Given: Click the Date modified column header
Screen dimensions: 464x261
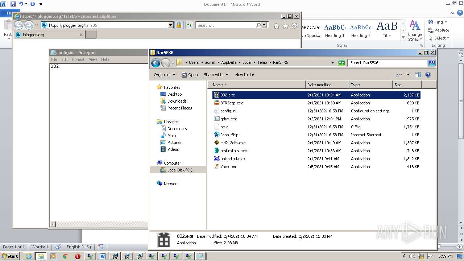Looking at the screenshot, I should (x=327, y=85).
